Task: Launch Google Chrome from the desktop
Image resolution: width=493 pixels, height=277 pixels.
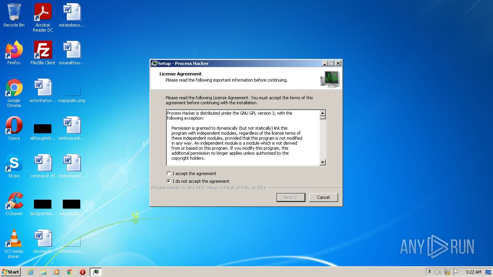Action: [x=14, y=93]
